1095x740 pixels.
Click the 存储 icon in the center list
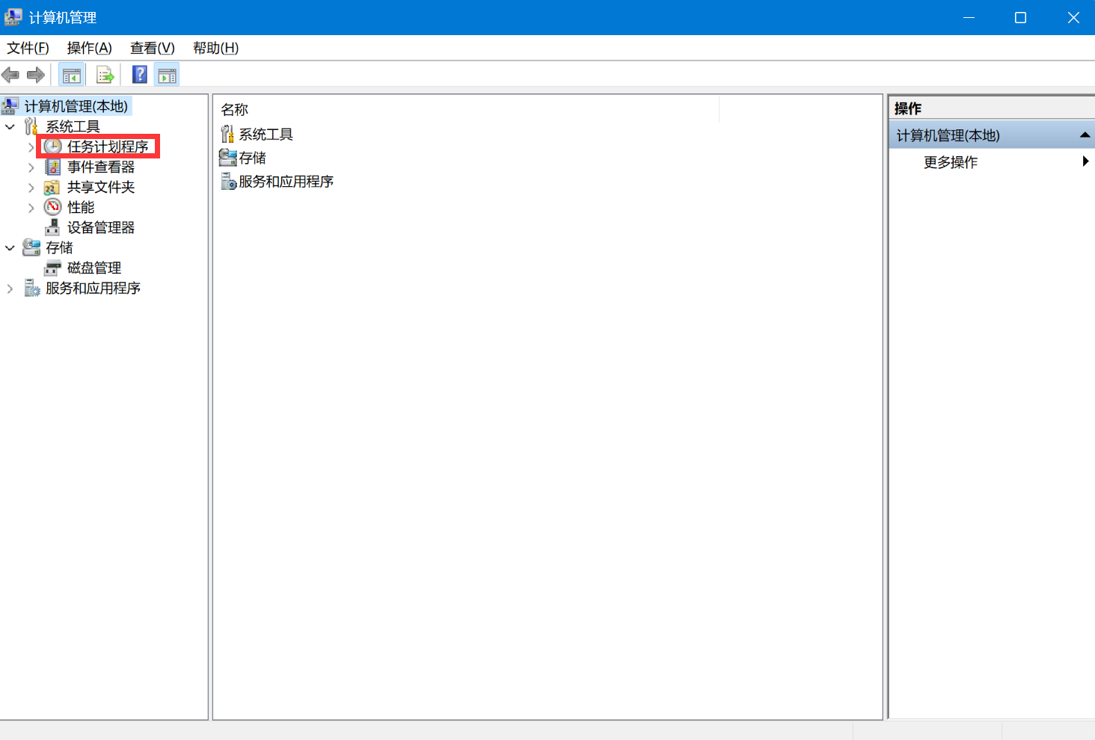[x=227, y=158]
